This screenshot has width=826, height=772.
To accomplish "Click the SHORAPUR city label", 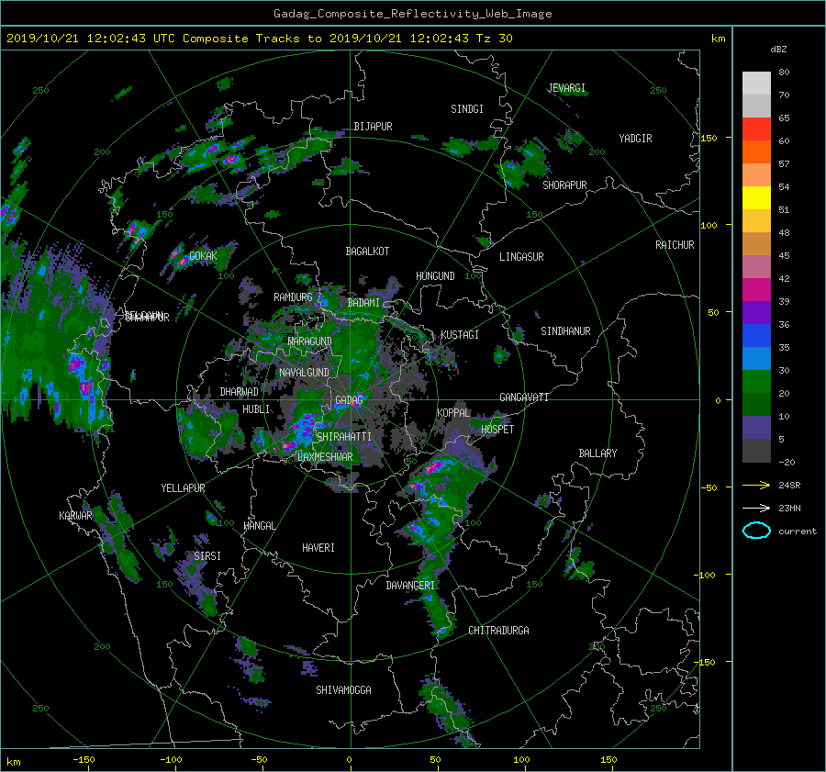I will pyautogui.click(x=564, y=185).
